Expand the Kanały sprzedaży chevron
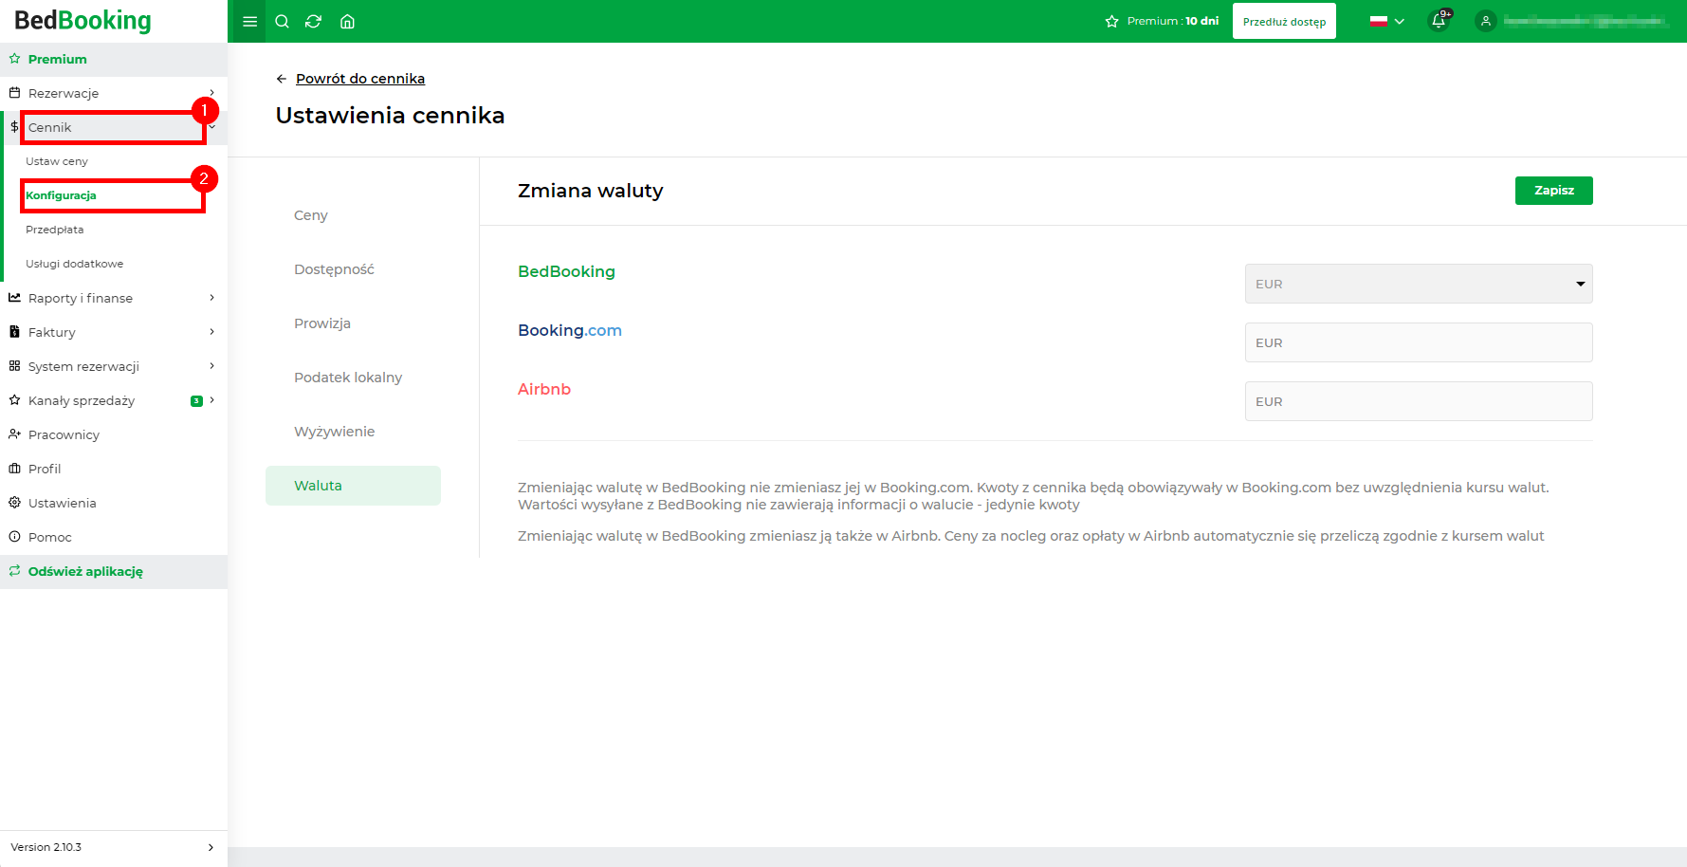The width and height of the screenshot is (1687, 867). click(x=211, y=400)
